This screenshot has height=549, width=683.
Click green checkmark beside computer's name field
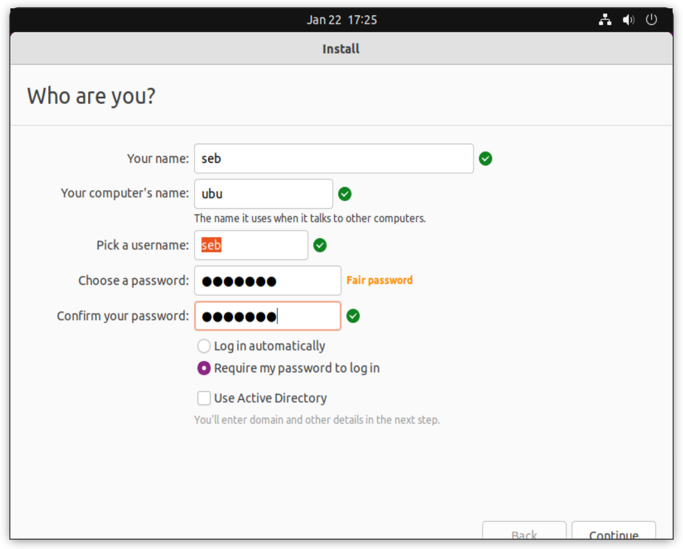345,194
